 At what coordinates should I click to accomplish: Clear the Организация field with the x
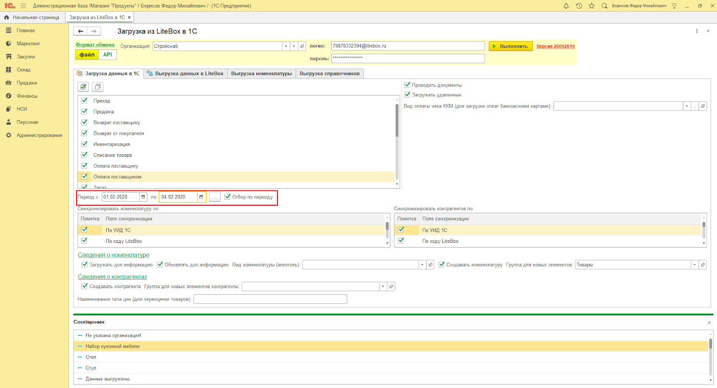(x=294, y=46)
